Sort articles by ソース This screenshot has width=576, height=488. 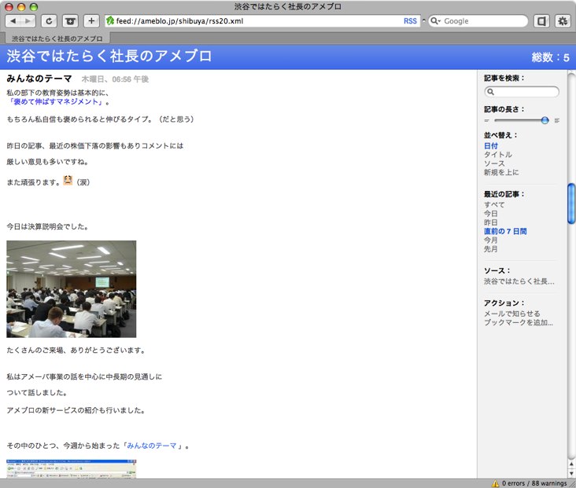[494, 163]
